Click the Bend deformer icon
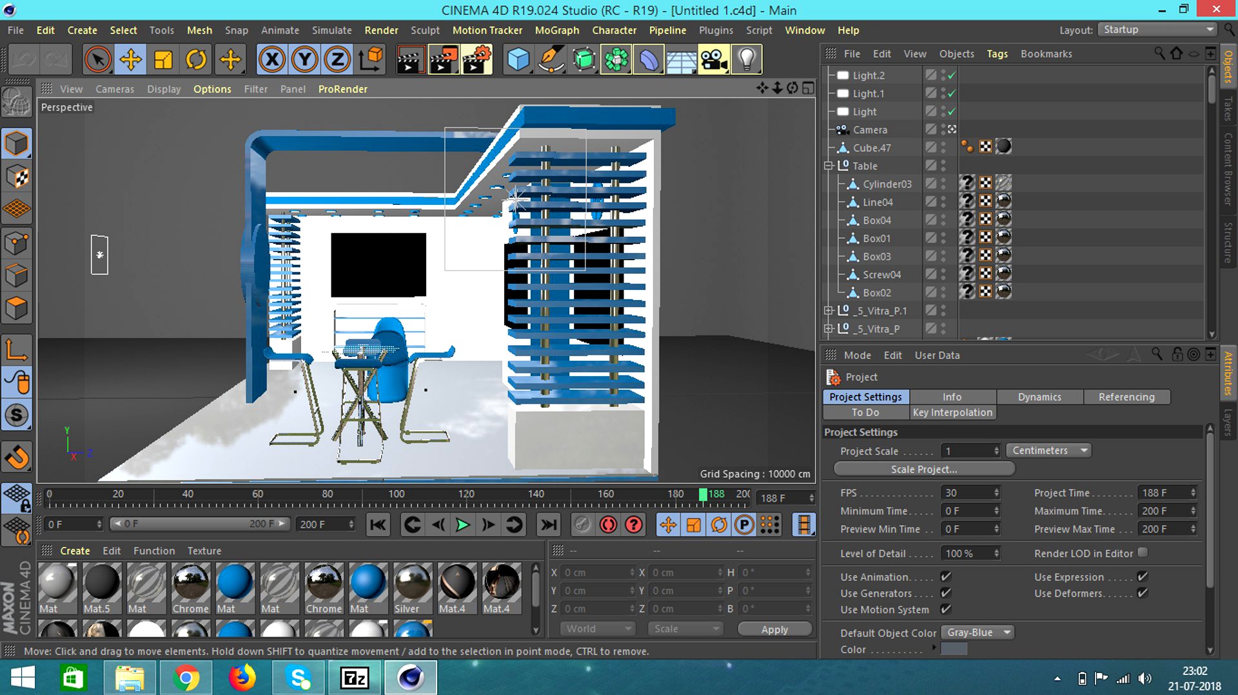The image size is (1238, 695). click(x=649, y=59)
